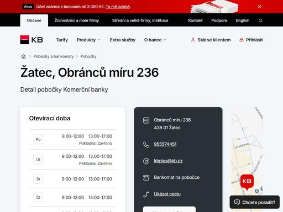283x212 pixels.
Task: Click the KB map pin marker
Action: click(x=247, y=182)
